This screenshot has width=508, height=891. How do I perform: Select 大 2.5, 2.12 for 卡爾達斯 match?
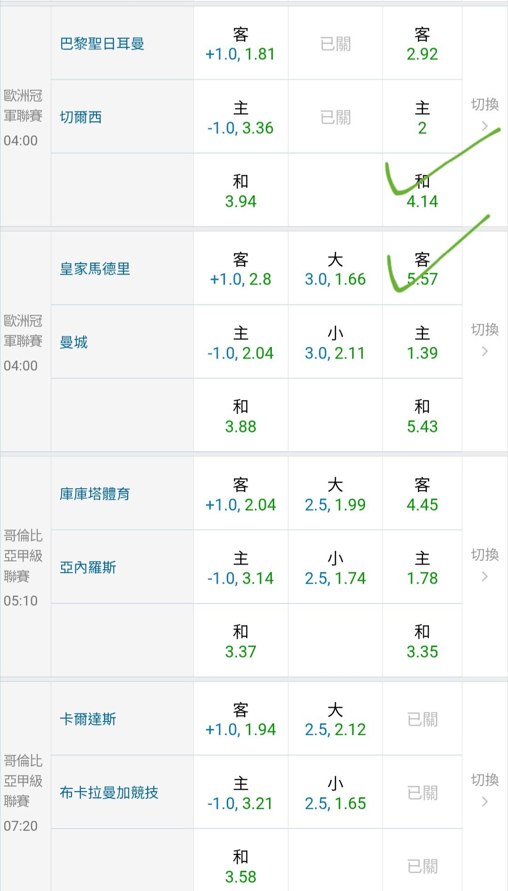[335, 719]
